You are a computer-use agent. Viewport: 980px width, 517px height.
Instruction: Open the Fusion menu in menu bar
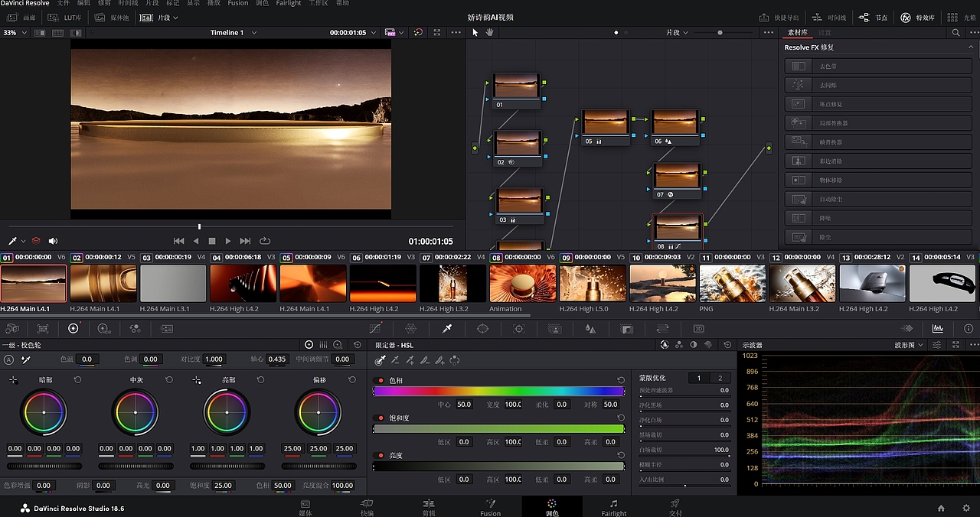(x=238, y=3)
